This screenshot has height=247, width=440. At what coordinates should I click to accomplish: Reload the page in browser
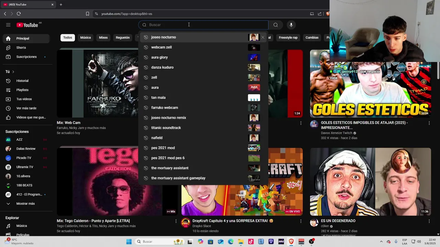pyautogui.click(x=19, y=14)
